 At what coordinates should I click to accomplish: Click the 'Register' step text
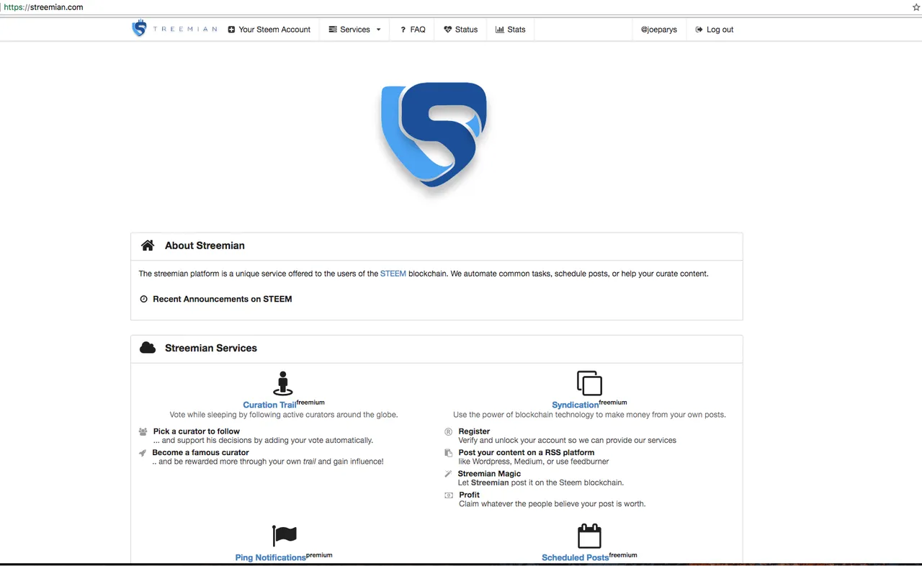click(x=474, y=431)
